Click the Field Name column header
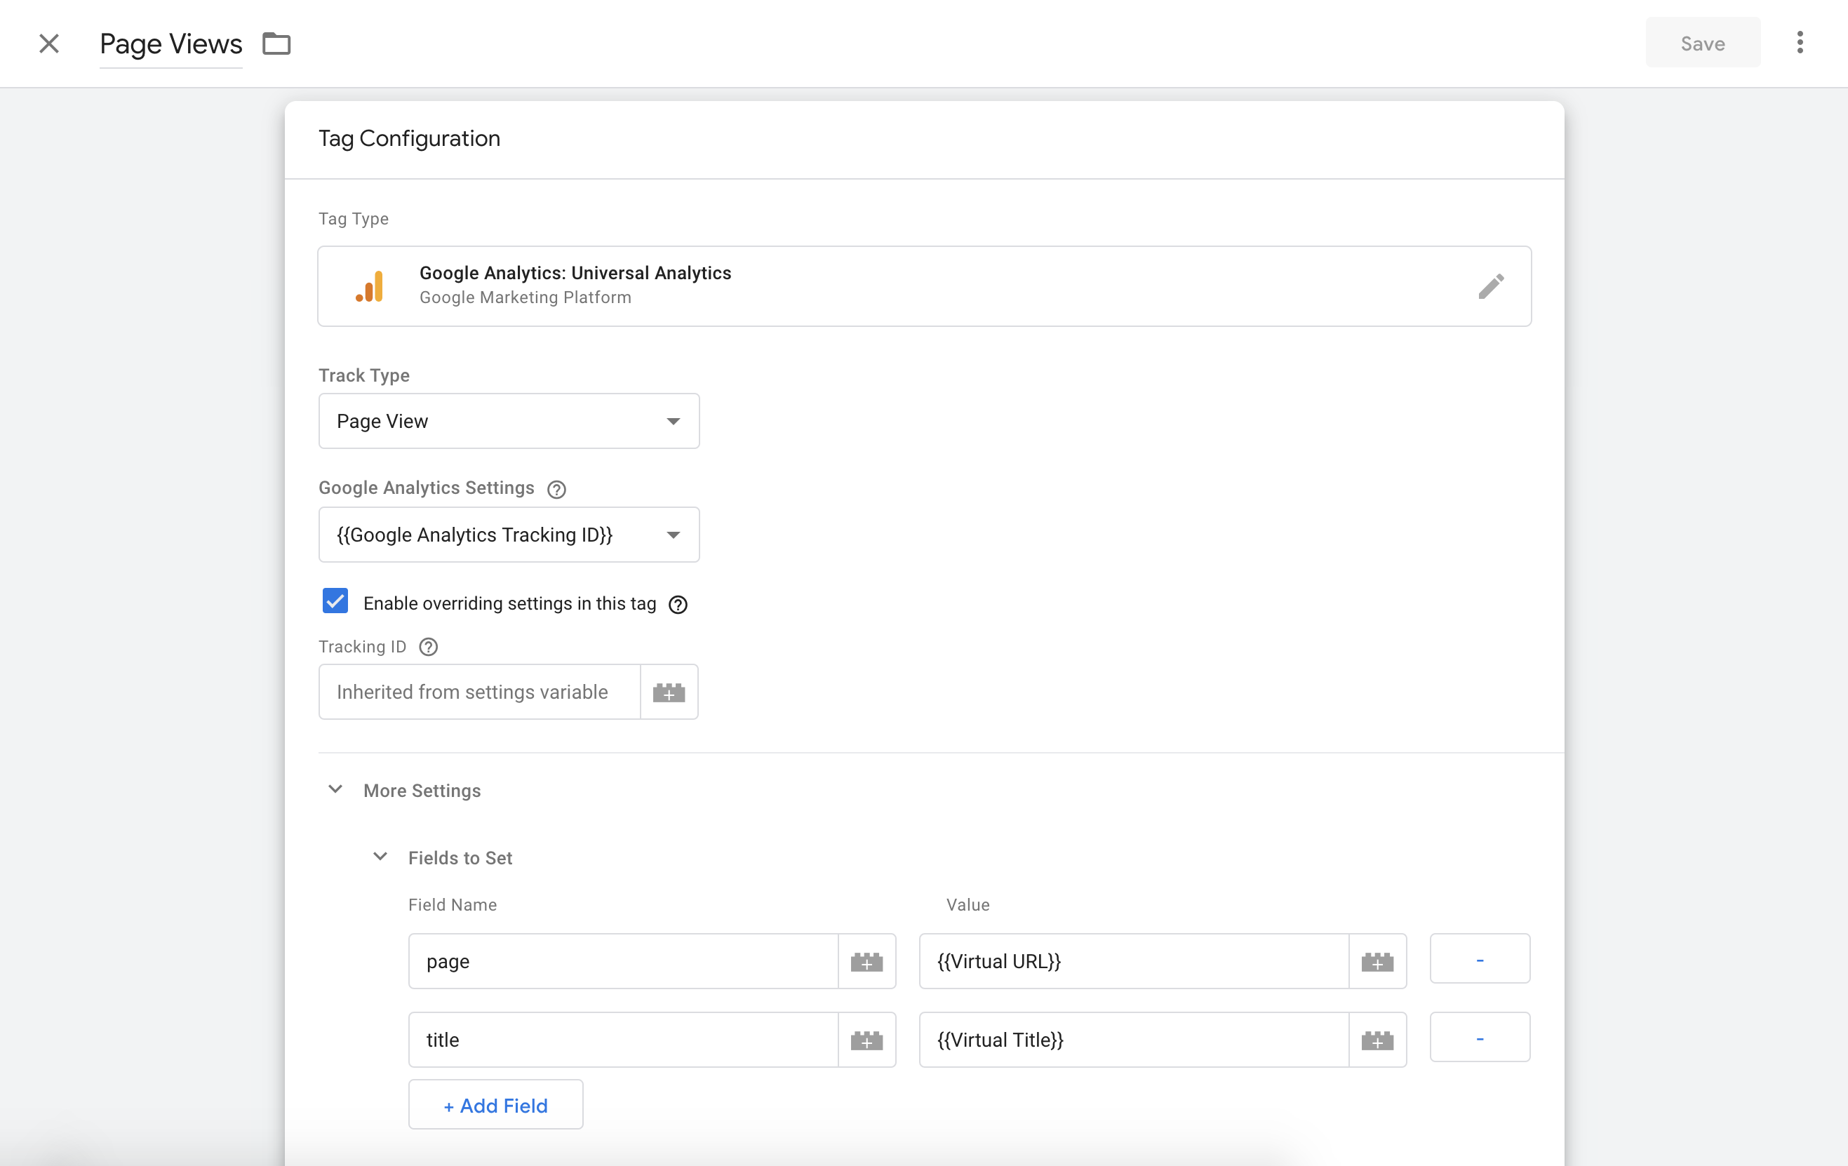Viewport: 1848px width, 1166px height. tap(452, 905)
